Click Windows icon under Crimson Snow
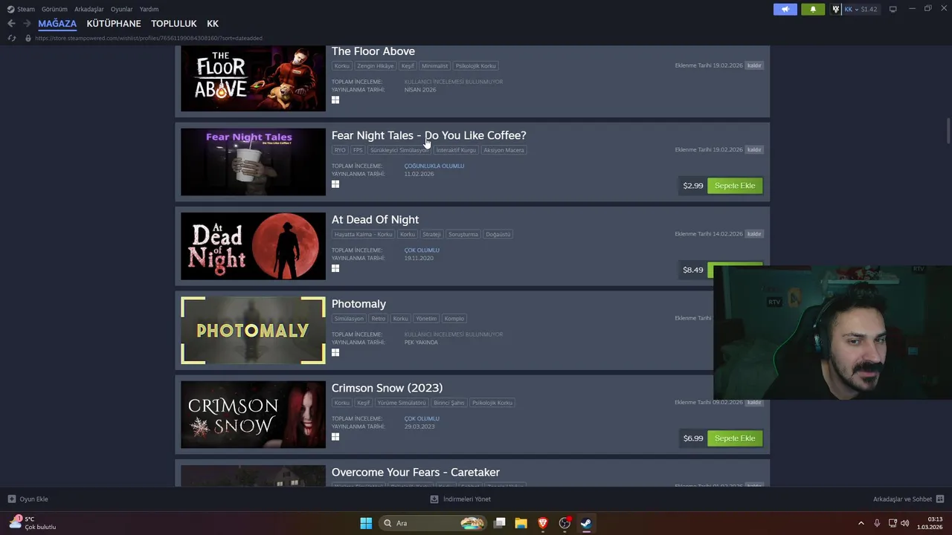Screen dimensions: 952x535 [x=335, y=437]
